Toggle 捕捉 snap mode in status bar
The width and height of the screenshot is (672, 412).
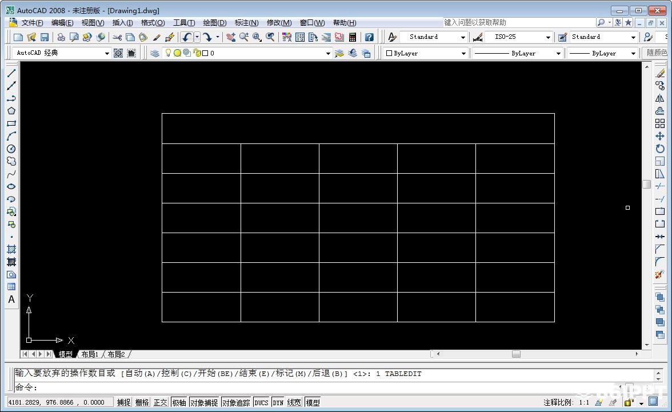click(x=124, y=403)
